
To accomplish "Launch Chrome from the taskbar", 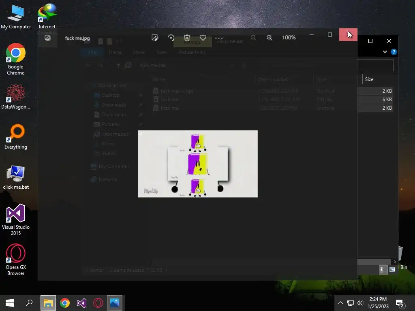I will coord(65,303).
